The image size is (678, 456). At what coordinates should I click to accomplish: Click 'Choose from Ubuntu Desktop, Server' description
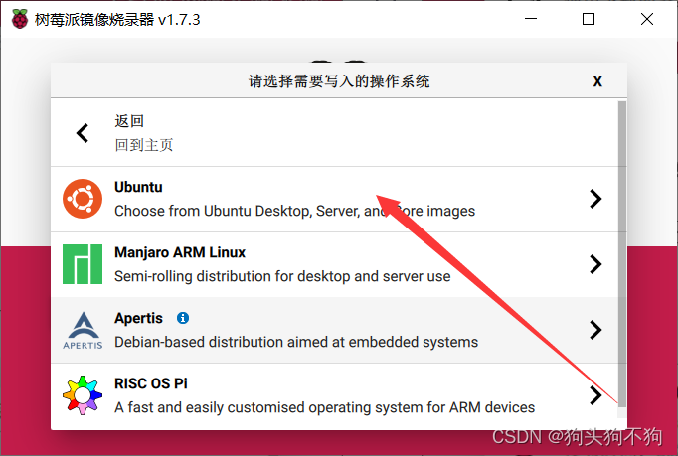coord(295,211)
